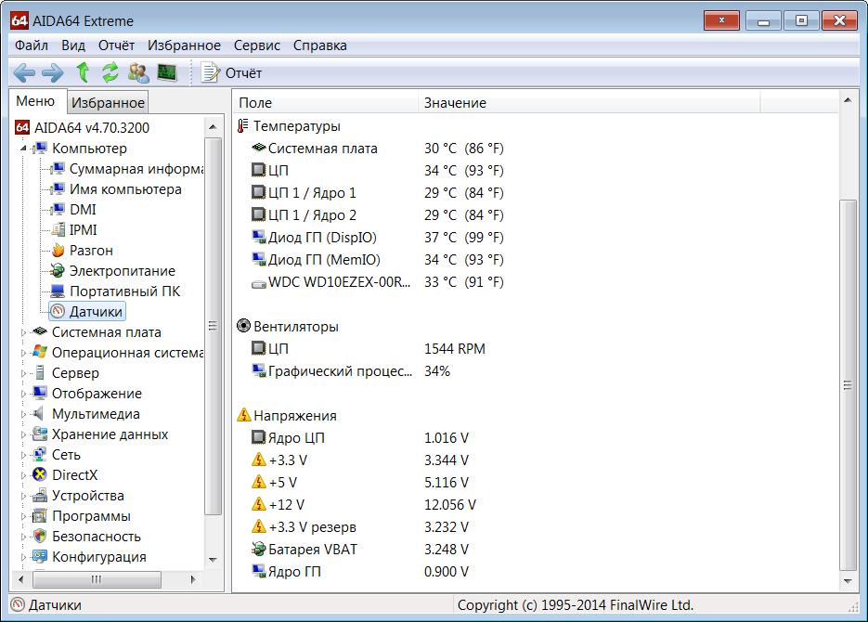Open the Сервис menu
The image size is (868, 622).
click(x=257, y=45)
